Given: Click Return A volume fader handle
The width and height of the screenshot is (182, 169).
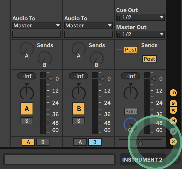Looking at the screenshot, I should [49, 79].
